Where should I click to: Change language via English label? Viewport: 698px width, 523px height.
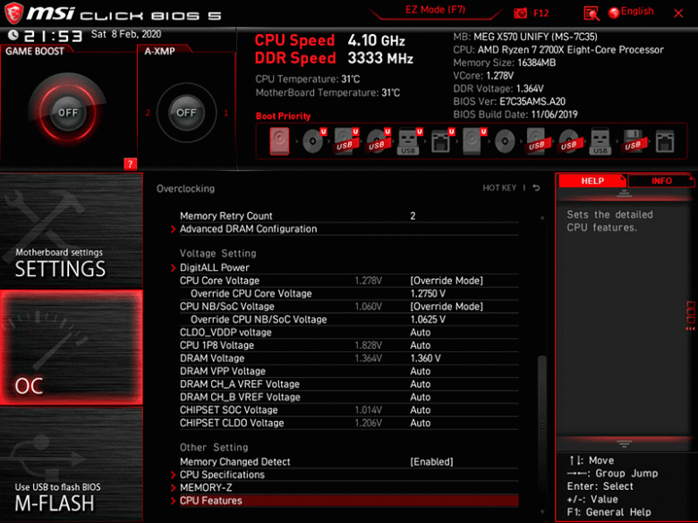637,11
